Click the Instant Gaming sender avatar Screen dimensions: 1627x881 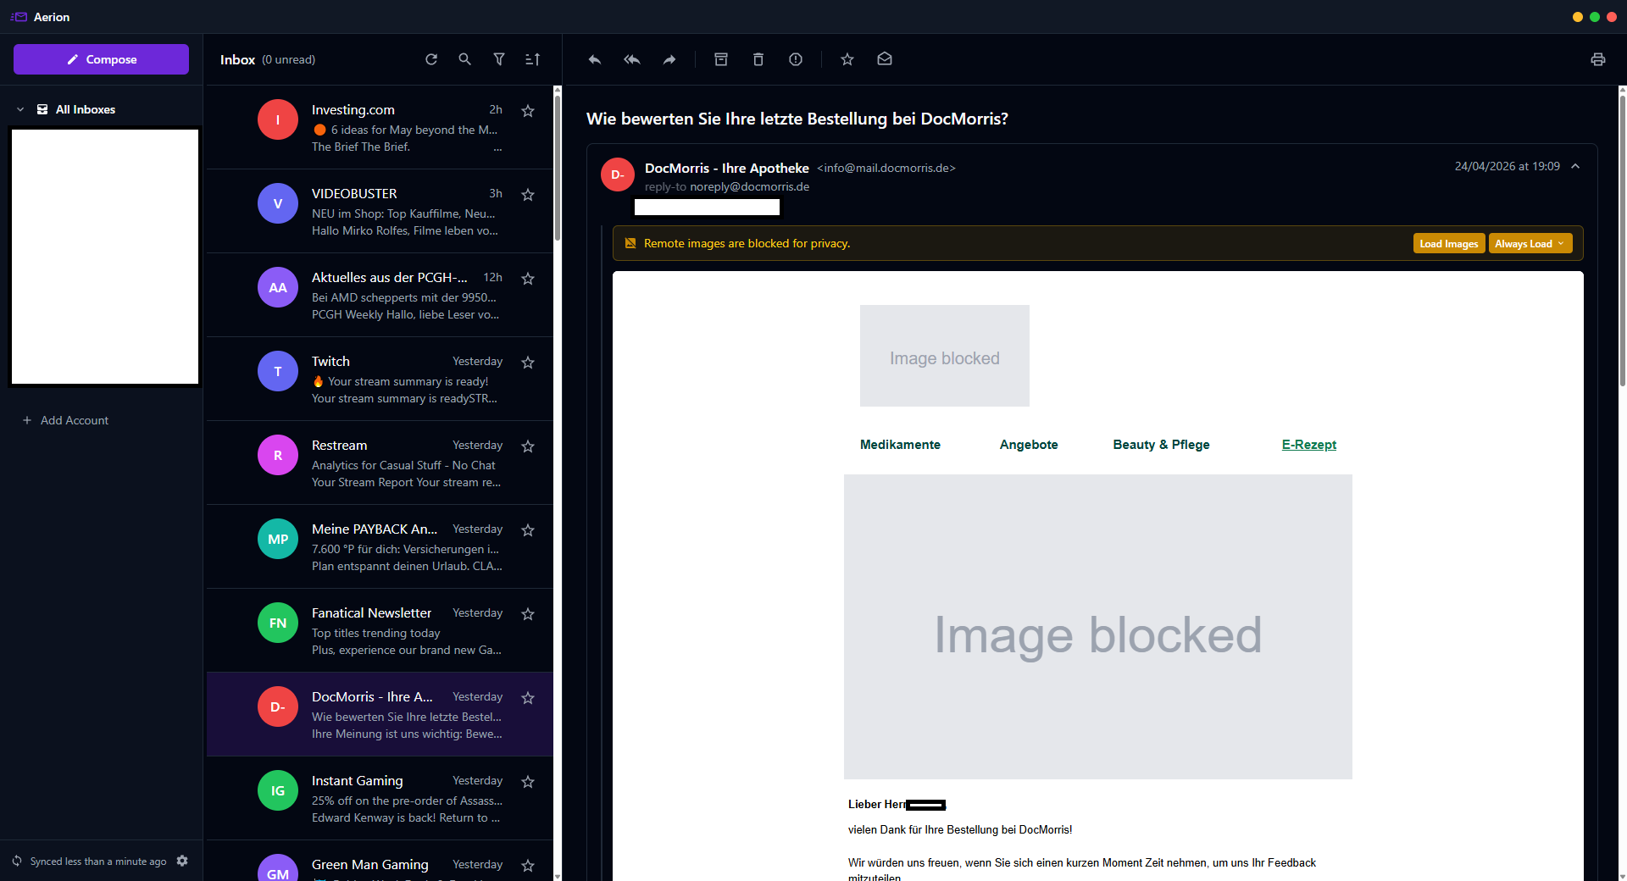[x=278, y=790]
